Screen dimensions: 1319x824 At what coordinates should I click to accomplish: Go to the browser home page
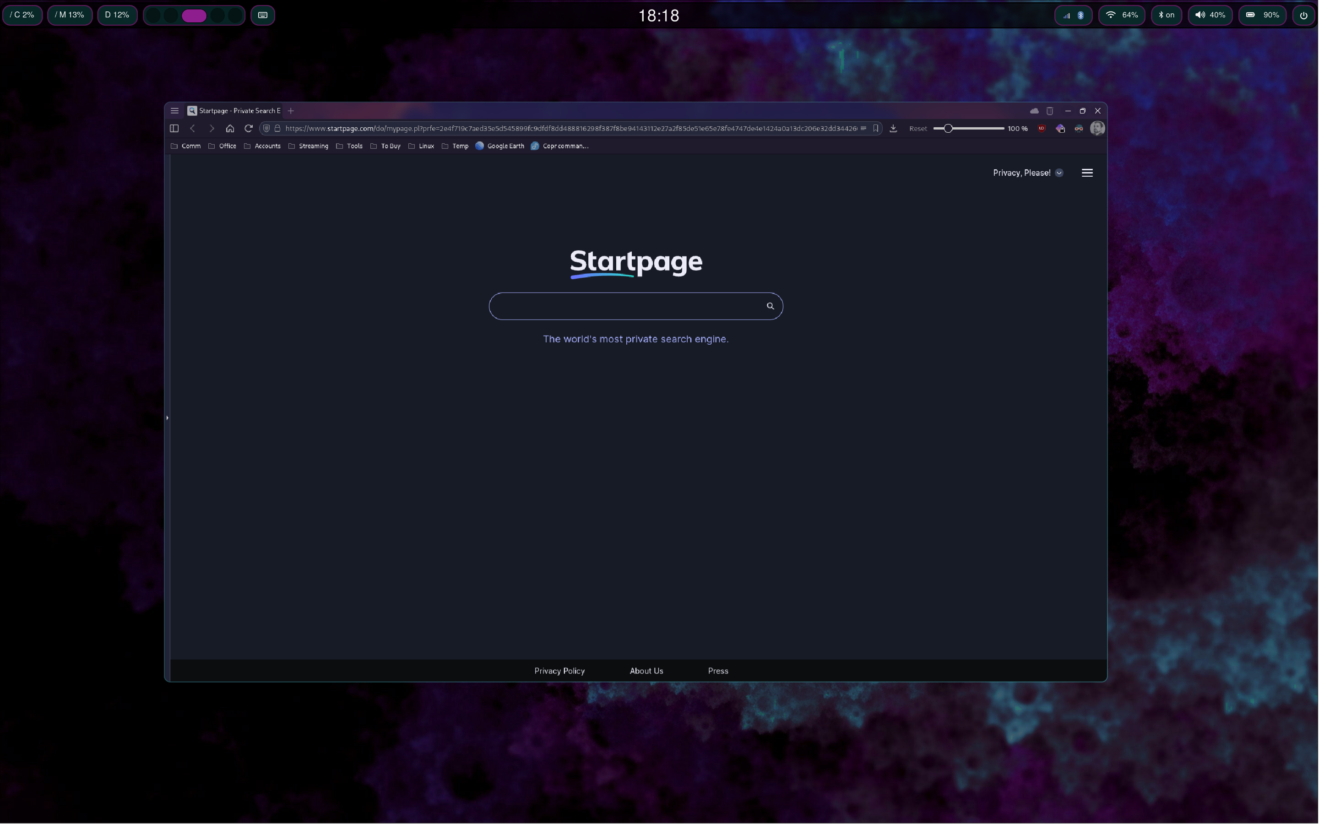(230, 129)
